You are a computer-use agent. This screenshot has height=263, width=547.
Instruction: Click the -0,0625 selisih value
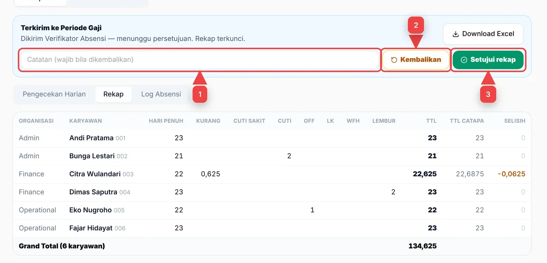pos(511,174)
